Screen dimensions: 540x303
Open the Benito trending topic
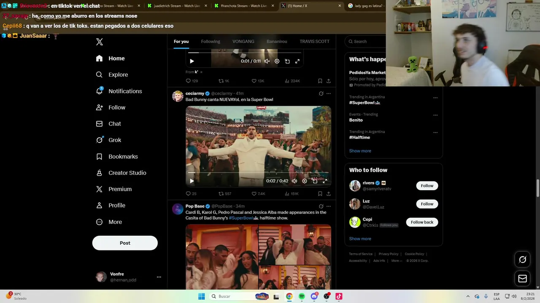[x=356, y=120]
